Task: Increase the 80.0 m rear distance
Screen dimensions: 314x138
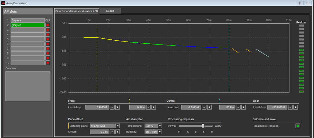Action: 243,107
